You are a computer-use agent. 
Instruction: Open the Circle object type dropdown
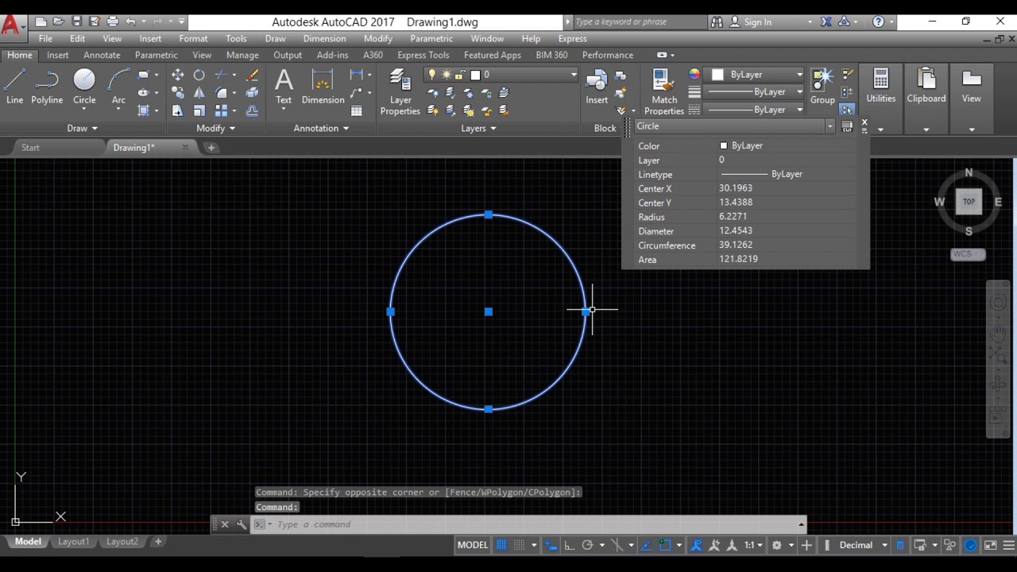click(x=829, y=126)
